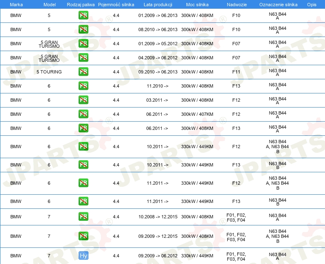Select the '5 TOURING' model cell

(x=49, y=72)
